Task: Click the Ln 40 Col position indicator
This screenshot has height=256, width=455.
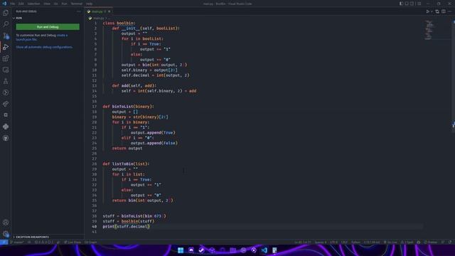Action: [x=302, y=242]
